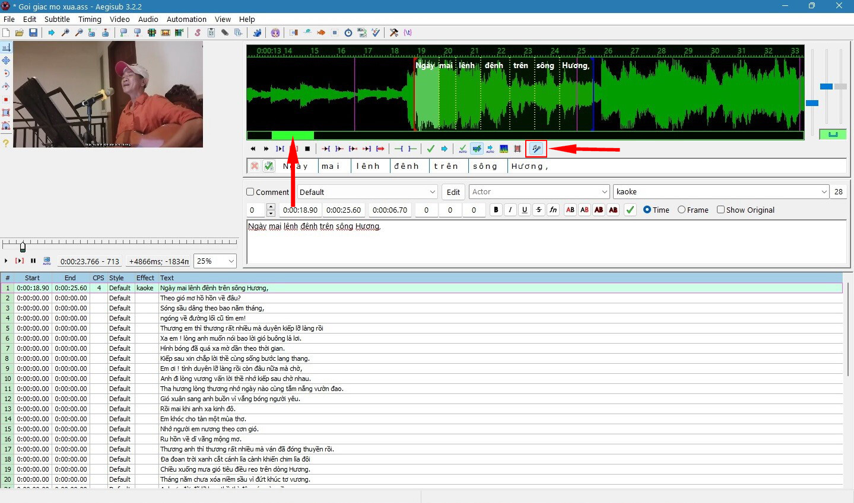Screen dimensions: 854x503
Task: Zoom out the video with the magnifier minus
Action: coord(79,33)
